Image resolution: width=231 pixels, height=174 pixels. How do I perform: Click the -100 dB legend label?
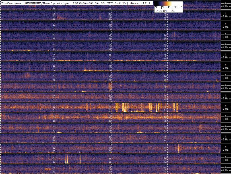[x=161, y=11]
